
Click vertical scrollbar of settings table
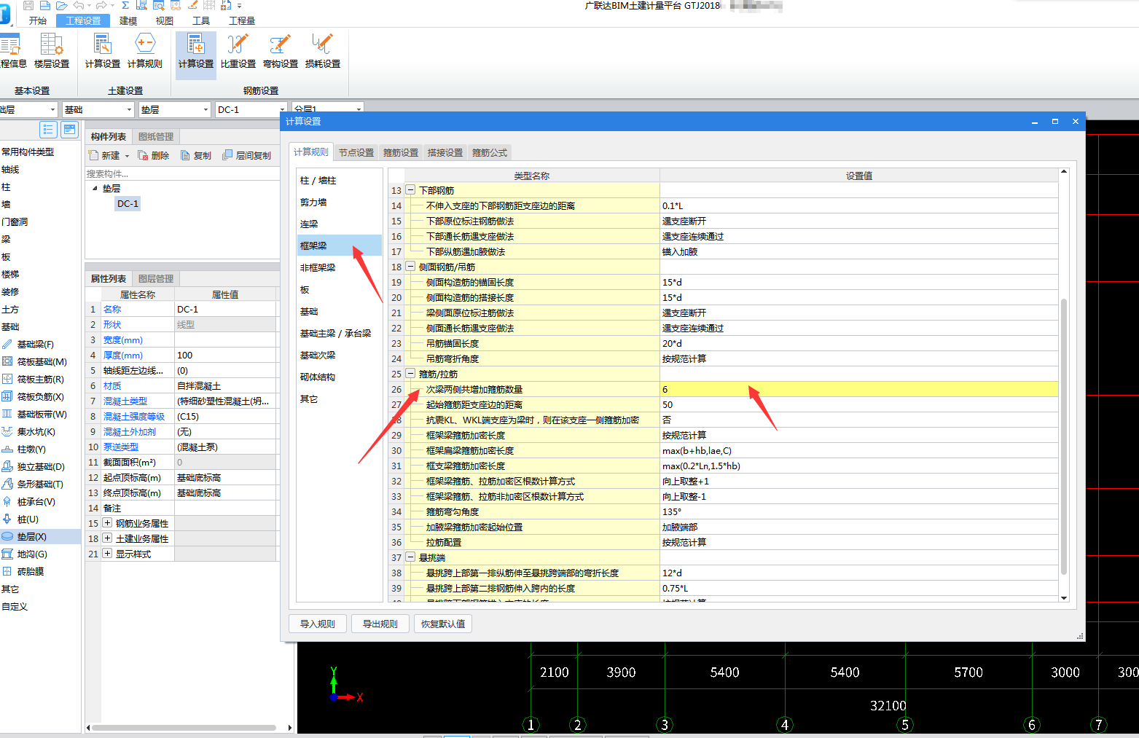coord(1064,436)
